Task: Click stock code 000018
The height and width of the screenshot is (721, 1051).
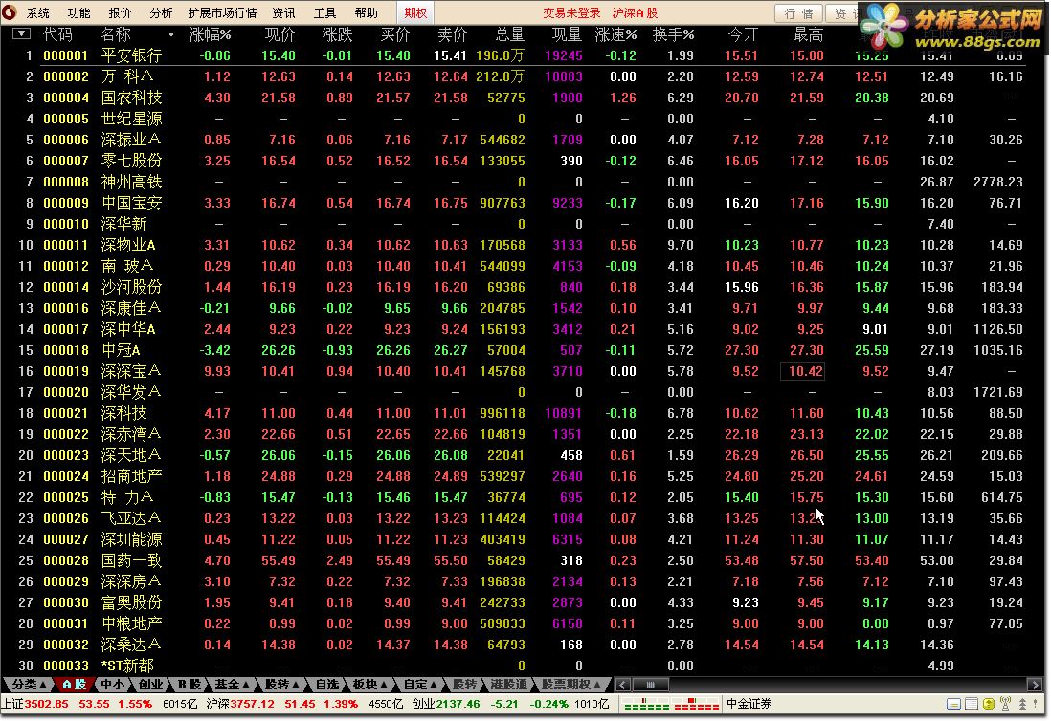Action: pyautogui.click(x=66, y=350)
